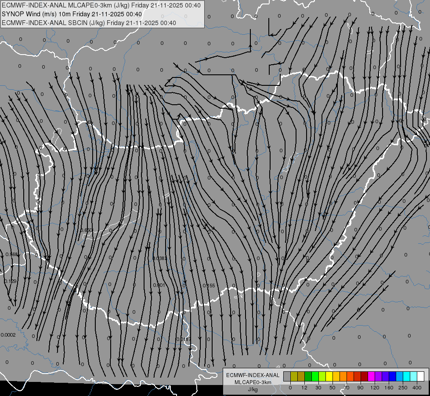The image size is (430, 396).
Task: Select the sky blue legend swatch
Action: pos(400,376)
